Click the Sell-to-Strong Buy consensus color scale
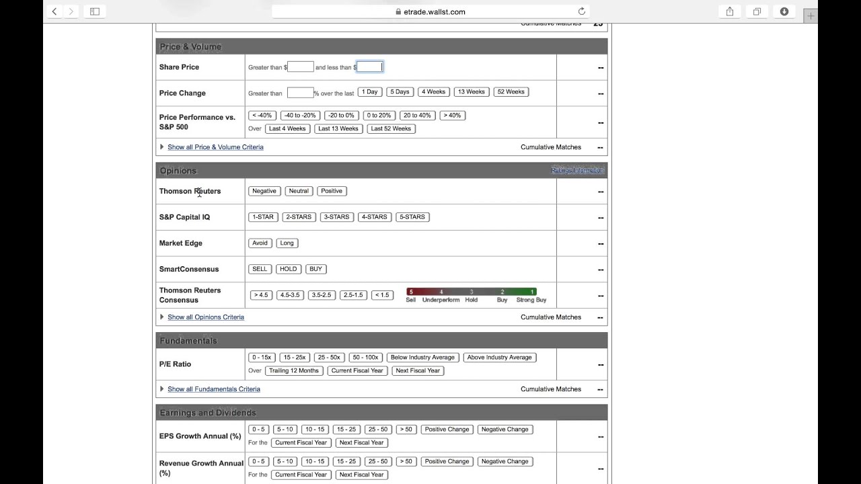Screen dimensions: 861x484 coord(472,292)
